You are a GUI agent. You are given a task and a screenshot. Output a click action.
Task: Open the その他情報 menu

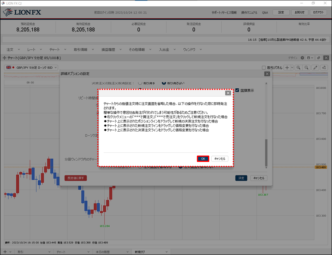click(x=140, y=50)
